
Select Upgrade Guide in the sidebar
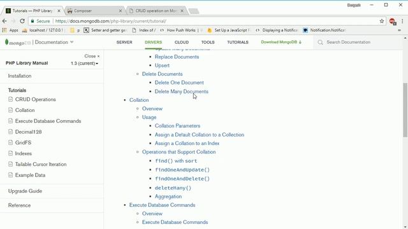(x=25, y=191)
